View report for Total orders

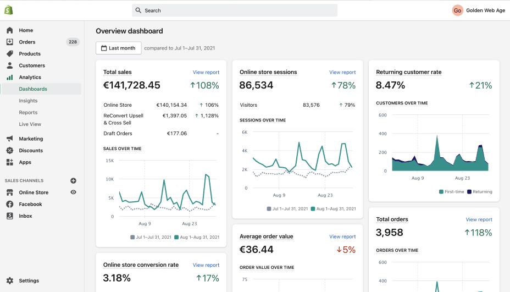point(479,219)
